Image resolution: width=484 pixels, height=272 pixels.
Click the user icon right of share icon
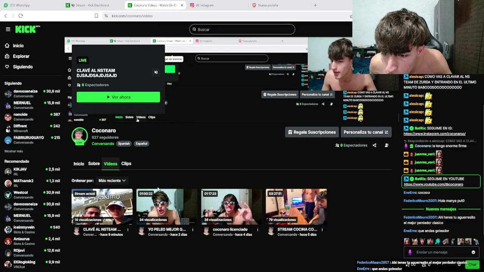tap(386, 145)
